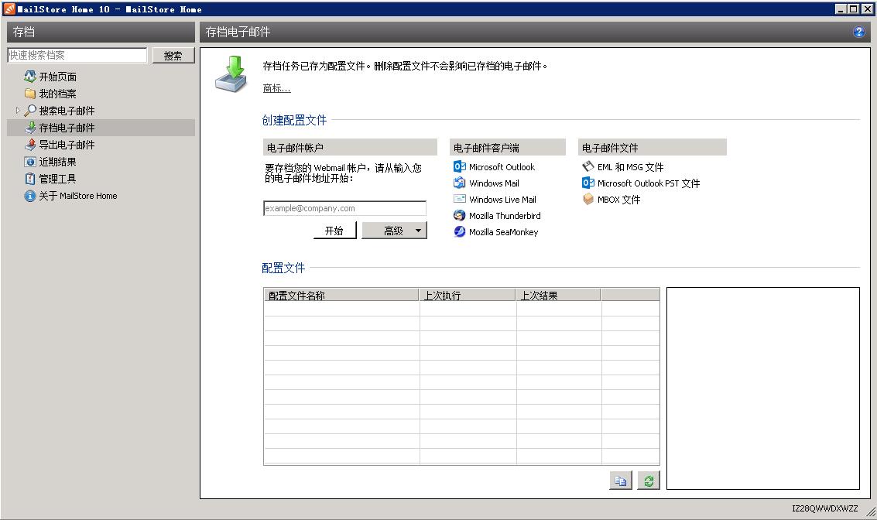
Task: Click the 管理工具 clipboard icon
Action: pyautogui.click(x=30, y=179)
